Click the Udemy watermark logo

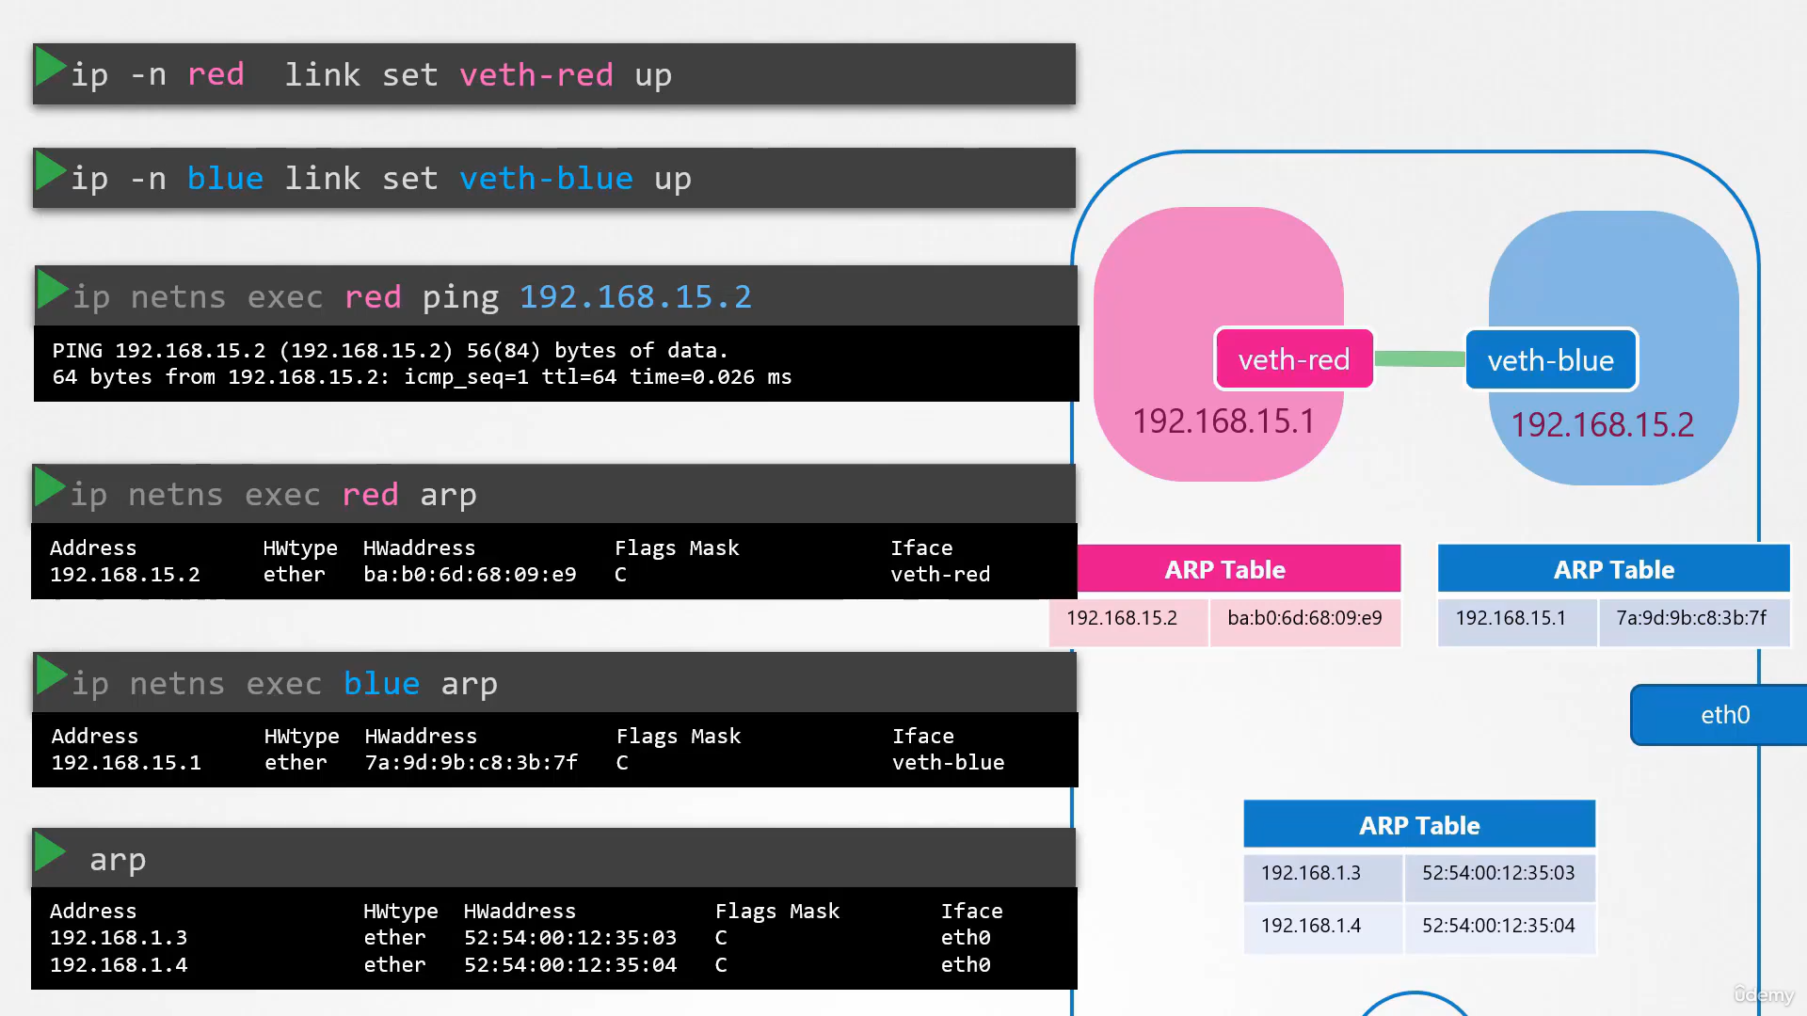1764,994
